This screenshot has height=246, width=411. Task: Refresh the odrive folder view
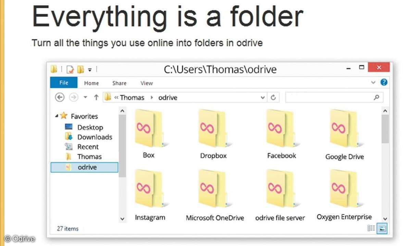[273, 97]
